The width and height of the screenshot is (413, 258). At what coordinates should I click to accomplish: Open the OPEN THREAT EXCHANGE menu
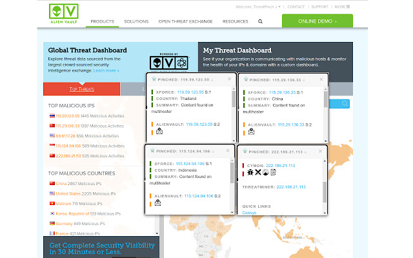coord(185,21)
